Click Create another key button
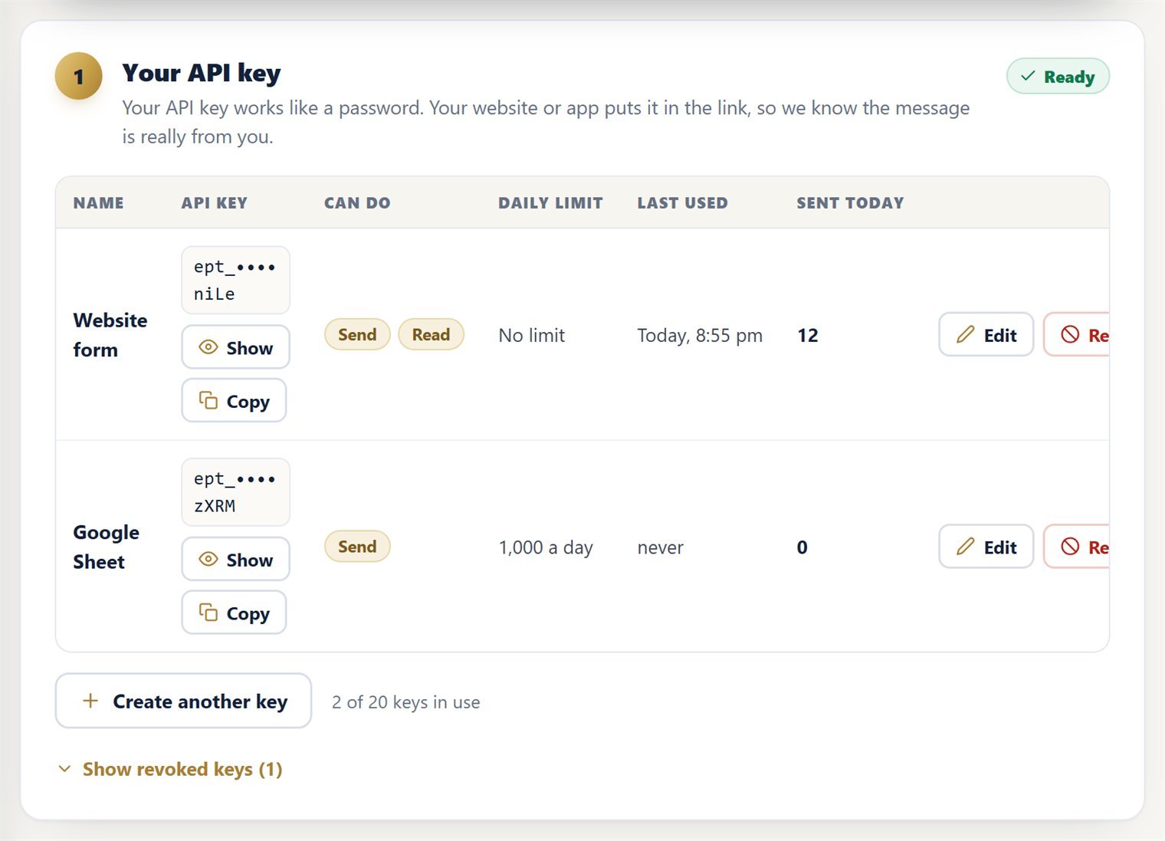 (x=183, y=701)
